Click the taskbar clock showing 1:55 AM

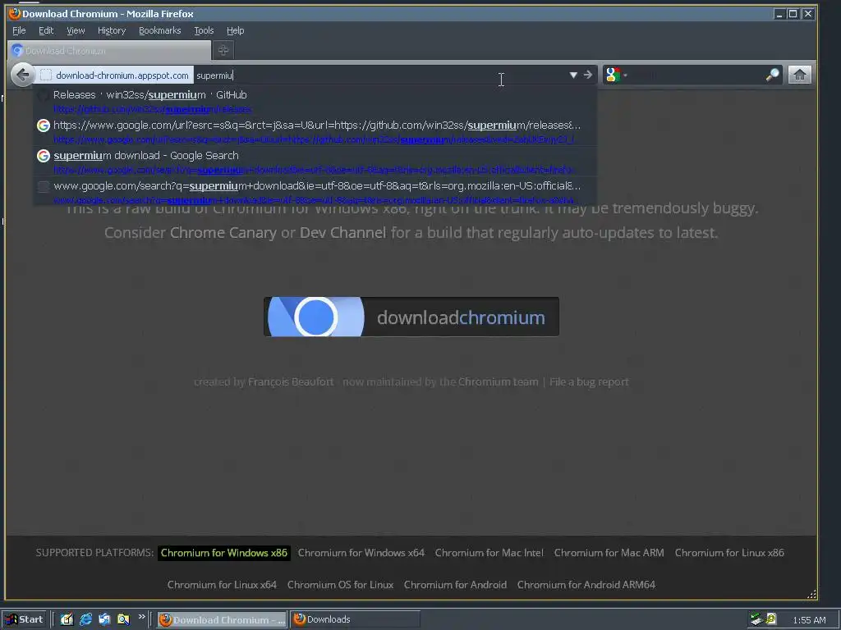(809, 620)
